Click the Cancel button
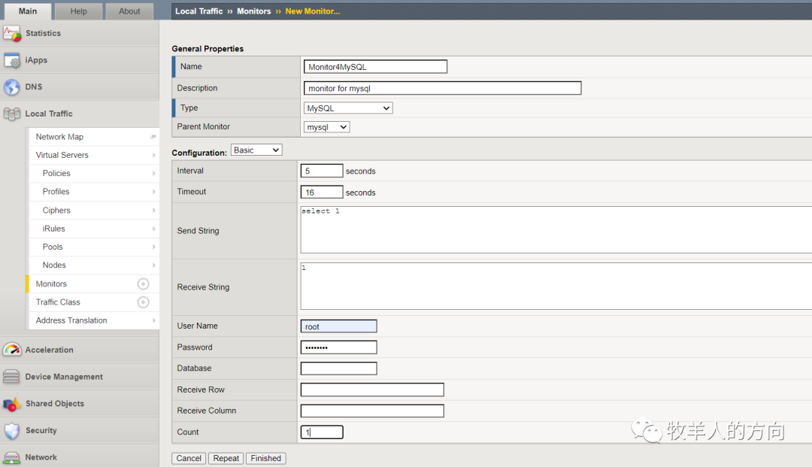Screen dimensions: 812x467 189,458
